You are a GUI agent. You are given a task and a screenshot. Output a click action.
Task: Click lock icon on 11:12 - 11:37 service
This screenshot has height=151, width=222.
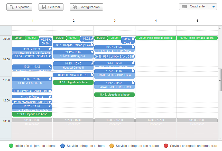[133, 83]
